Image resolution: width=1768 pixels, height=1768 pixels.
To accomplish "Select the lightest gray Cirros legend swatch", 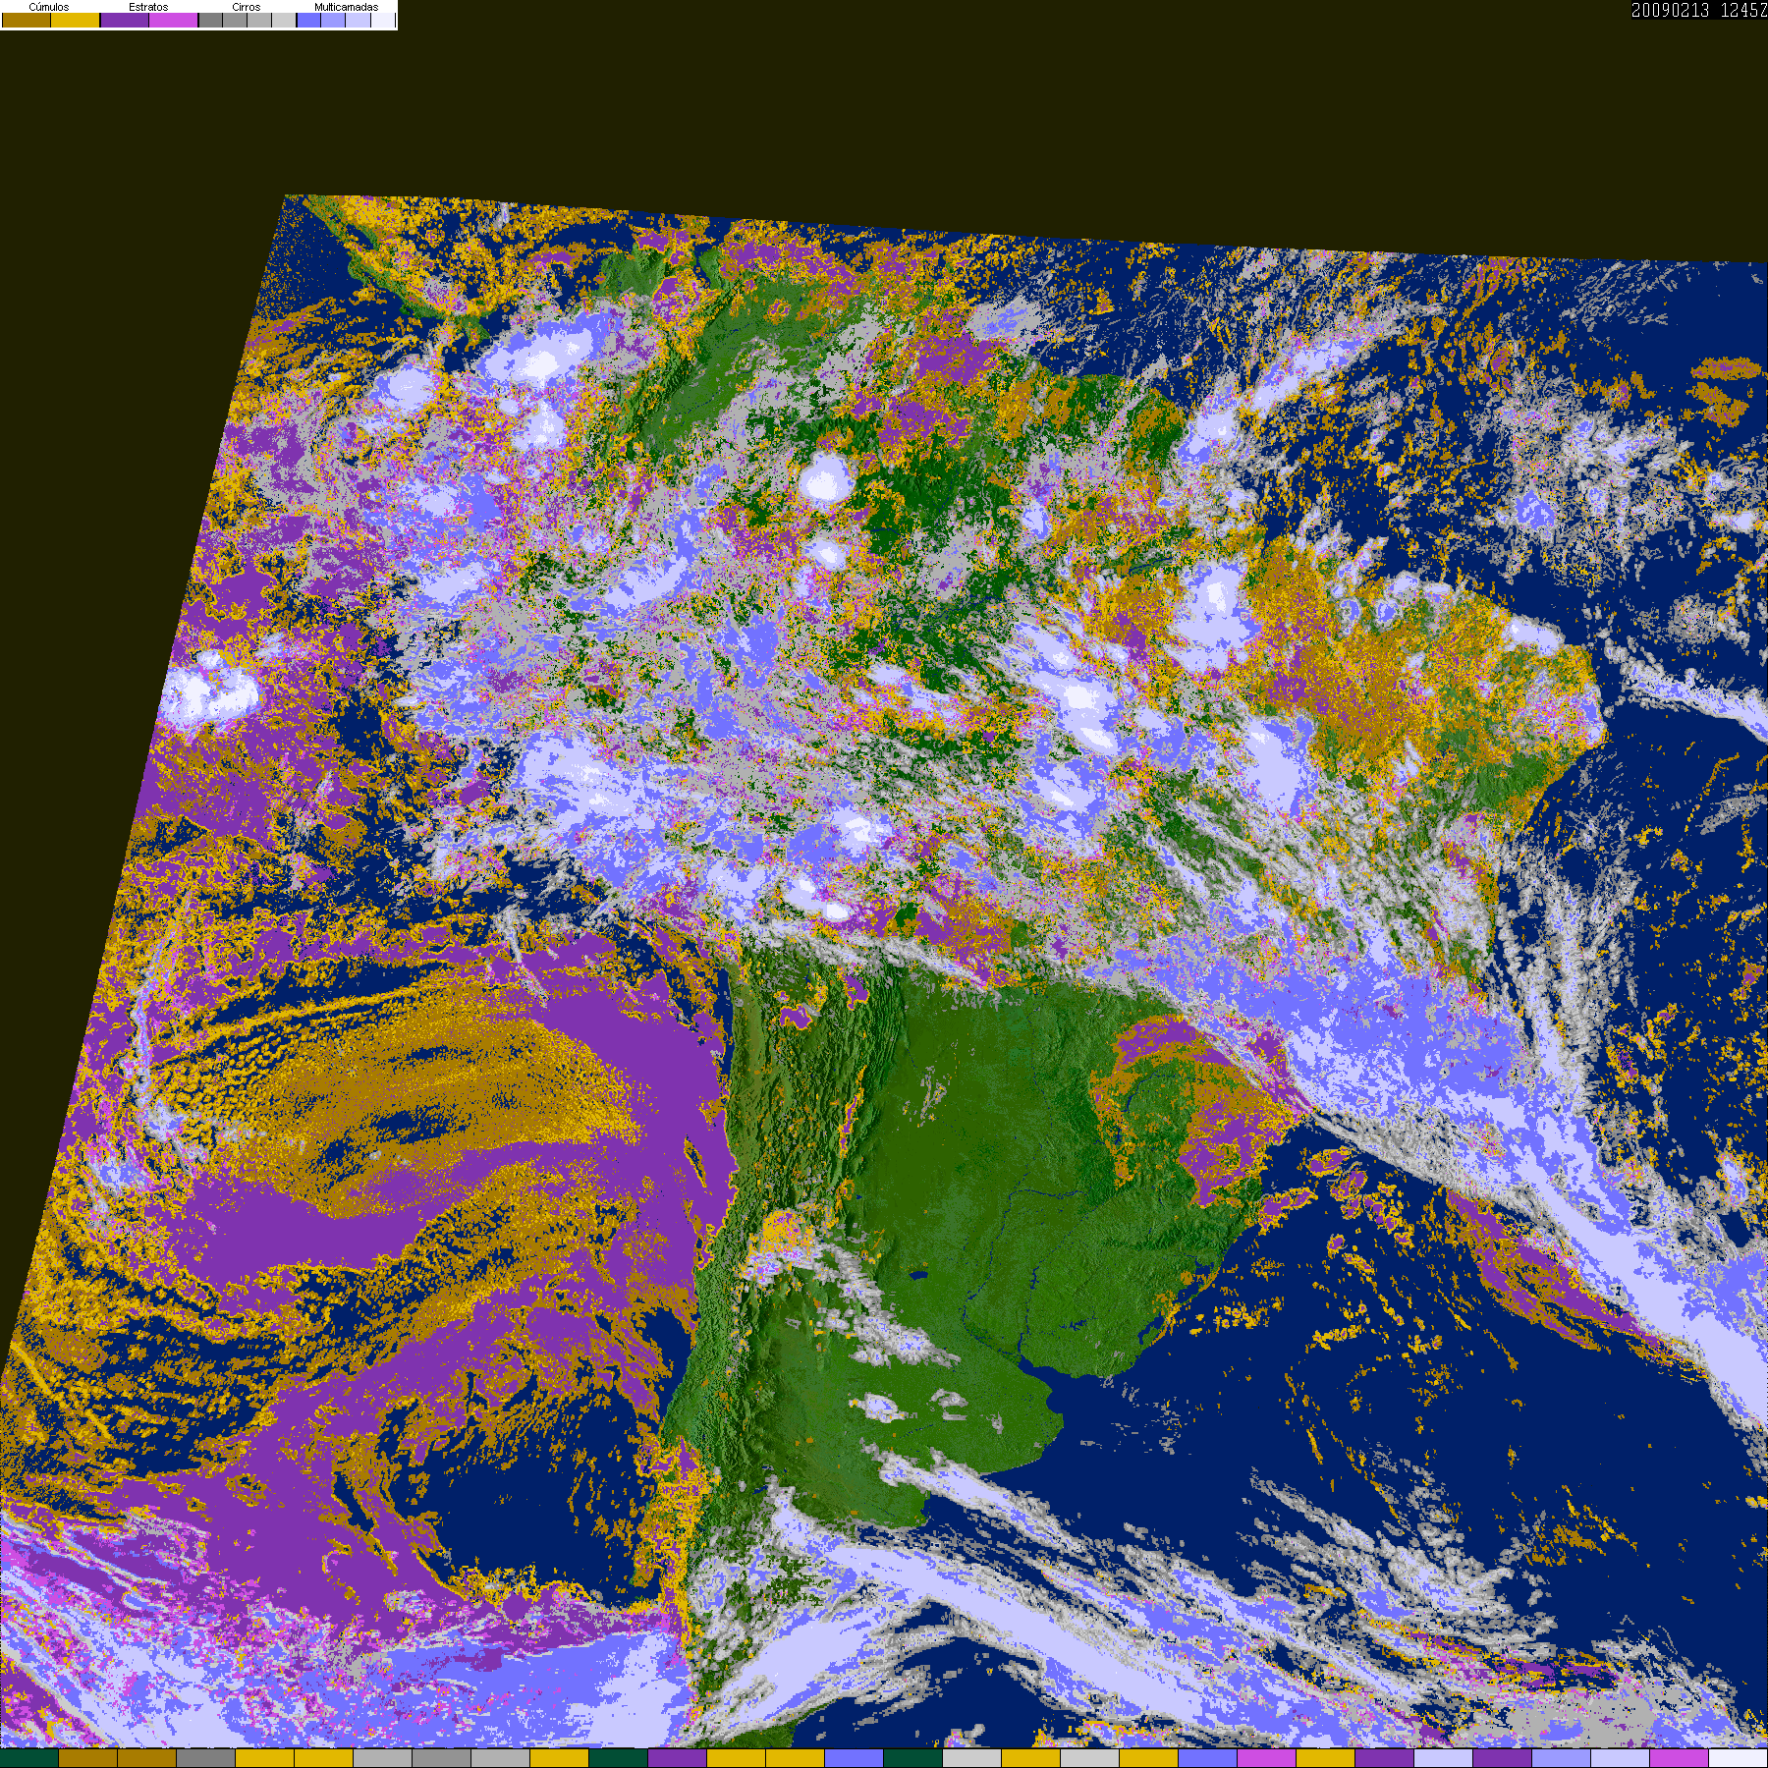I will tap(284, 20).
